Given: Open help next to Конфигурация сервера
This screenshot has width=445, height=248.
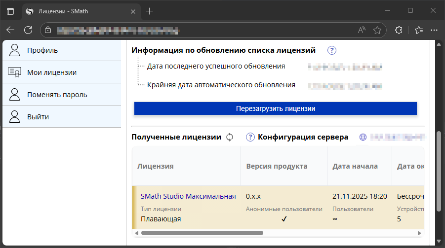Looking at the screenshot, I should point(250,137).
